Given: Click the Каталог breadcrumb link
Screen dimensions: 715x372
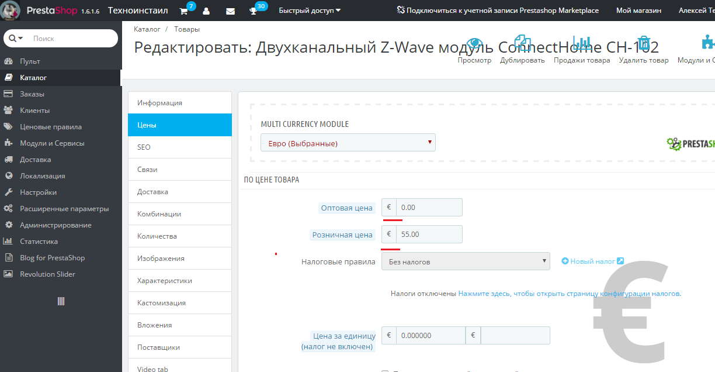Looking at the screenshot, I should tap(147, 29).
